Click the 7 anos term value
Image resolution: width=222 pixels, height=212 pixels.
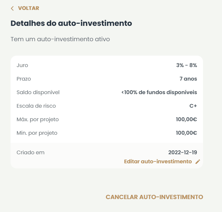pyautogui.click(x=188, y=79)
